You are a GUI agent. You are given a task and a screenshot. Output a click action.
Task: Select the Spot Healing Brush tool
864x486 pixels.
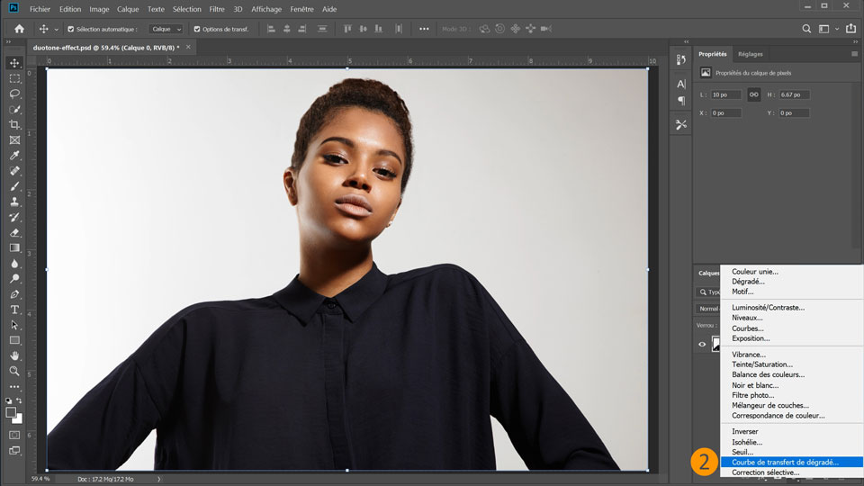[x=15, y=171]
